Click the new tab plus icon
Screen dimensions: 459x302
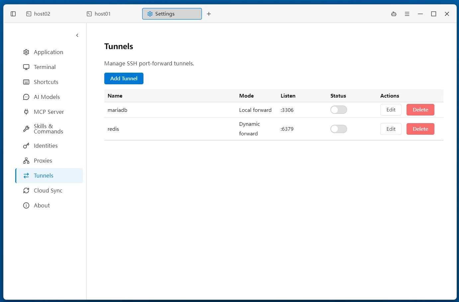[x=209, y=14]
